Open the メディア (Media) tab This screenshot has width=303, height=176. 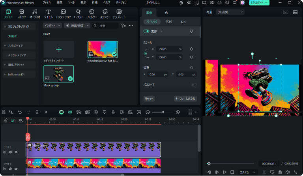click(x=8, y=14)
